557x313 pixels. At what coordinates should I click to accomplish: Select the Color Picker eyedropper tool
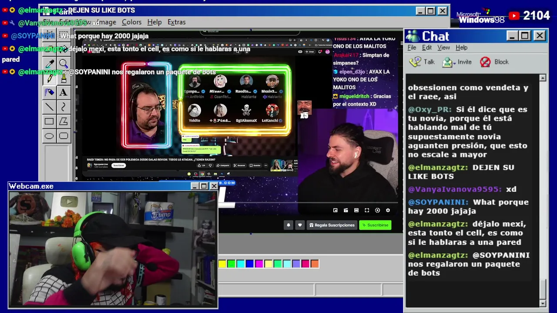click(x=49, y=64)
